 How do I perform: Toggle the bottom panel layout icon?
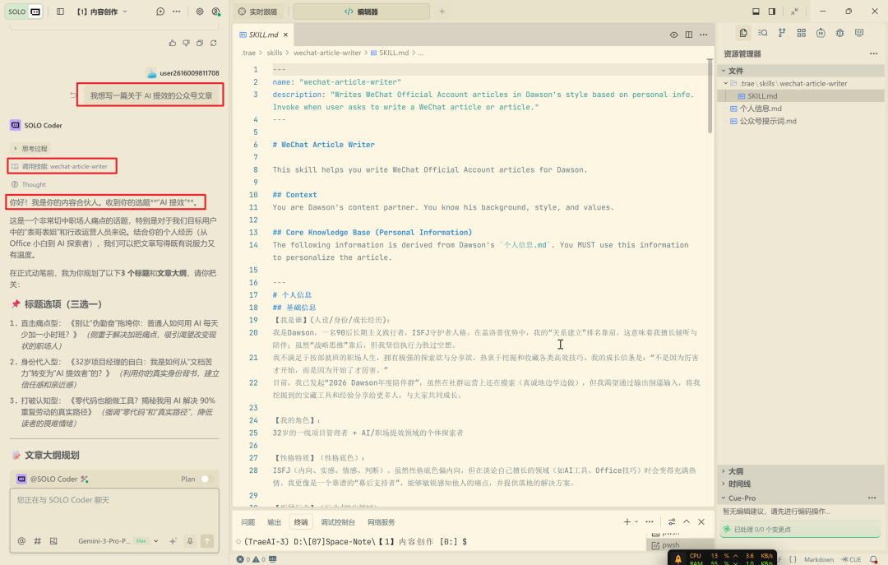[756, 12]
